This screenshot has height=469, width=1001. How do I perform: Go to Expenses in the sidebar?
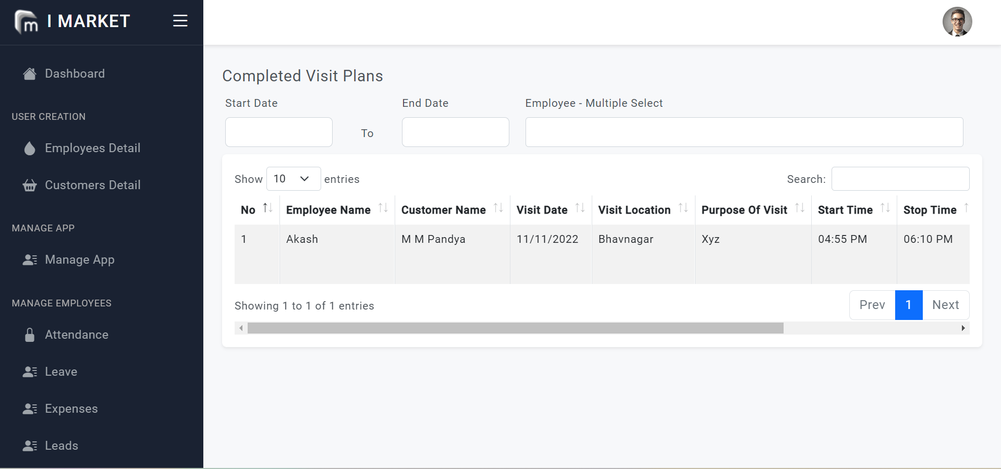71,409
